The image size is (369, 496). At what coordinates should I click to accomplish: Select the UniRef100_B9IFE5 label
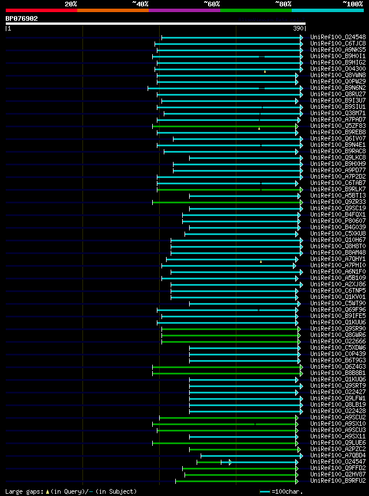coord(338,315)
